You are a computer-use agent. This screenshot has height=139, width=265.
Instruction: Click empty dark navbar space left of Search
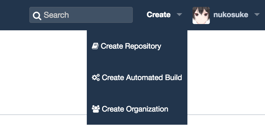pos(15,15)
